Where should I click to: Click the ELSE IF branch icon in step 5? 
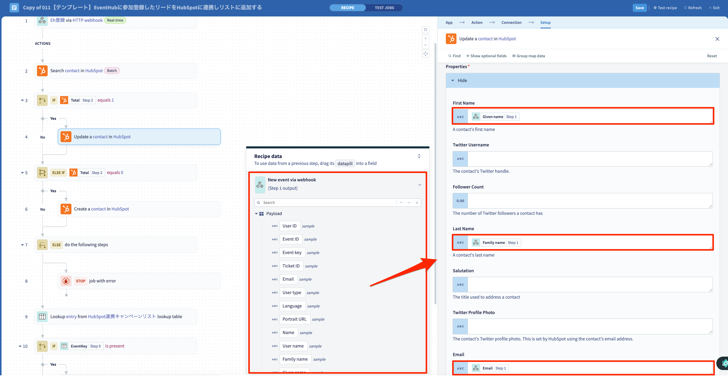[42, 172]
